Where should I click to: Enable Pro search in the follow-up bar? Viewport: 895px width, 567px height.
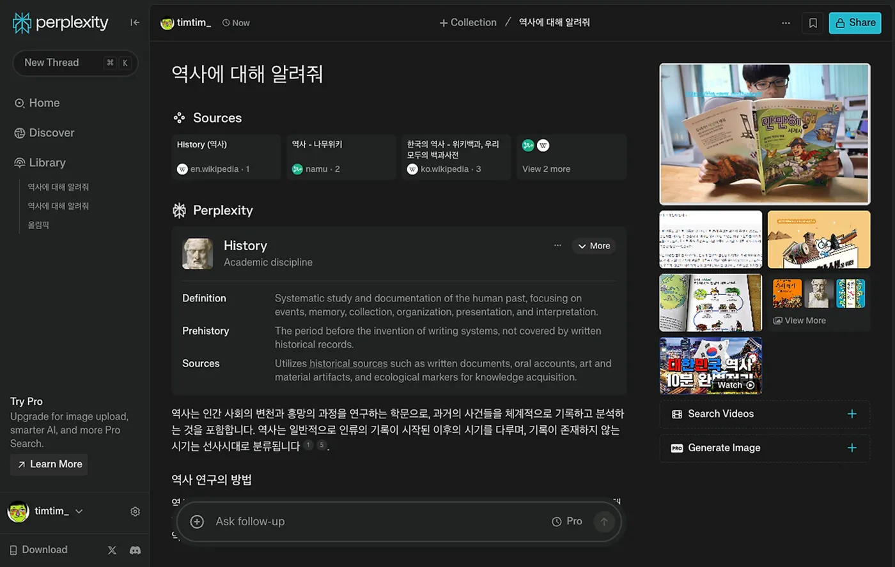tap(566, 521)
